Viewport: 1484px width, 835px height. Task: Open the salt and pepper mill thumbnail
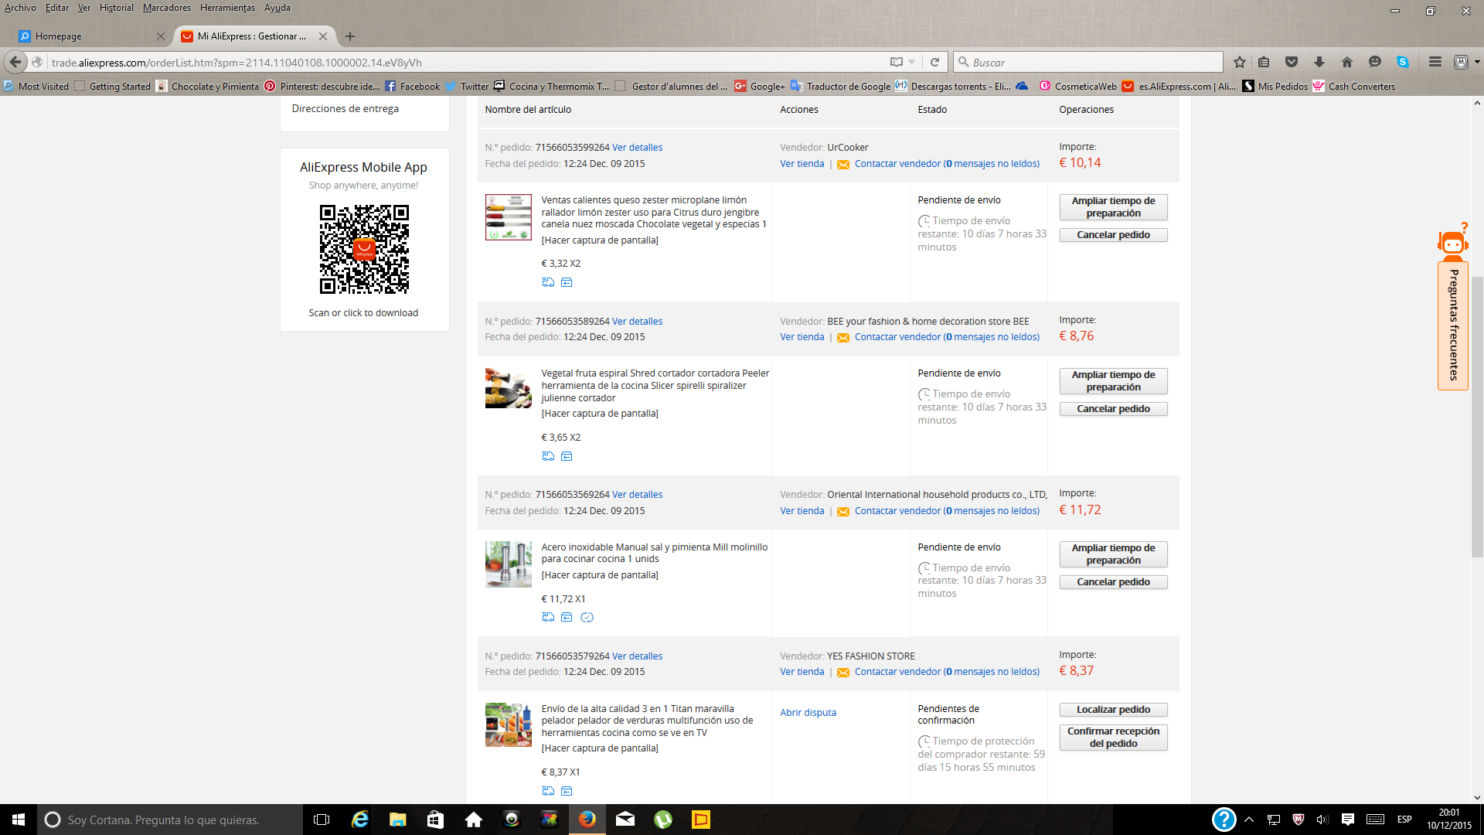pyautogui.click(x=508, y=564)
